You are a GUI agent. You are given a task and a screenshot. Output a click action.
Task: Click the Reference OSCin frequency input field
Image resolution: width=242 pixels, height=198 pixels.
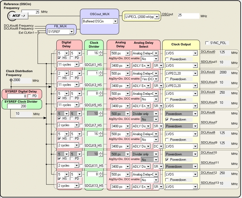coord(31,12)
